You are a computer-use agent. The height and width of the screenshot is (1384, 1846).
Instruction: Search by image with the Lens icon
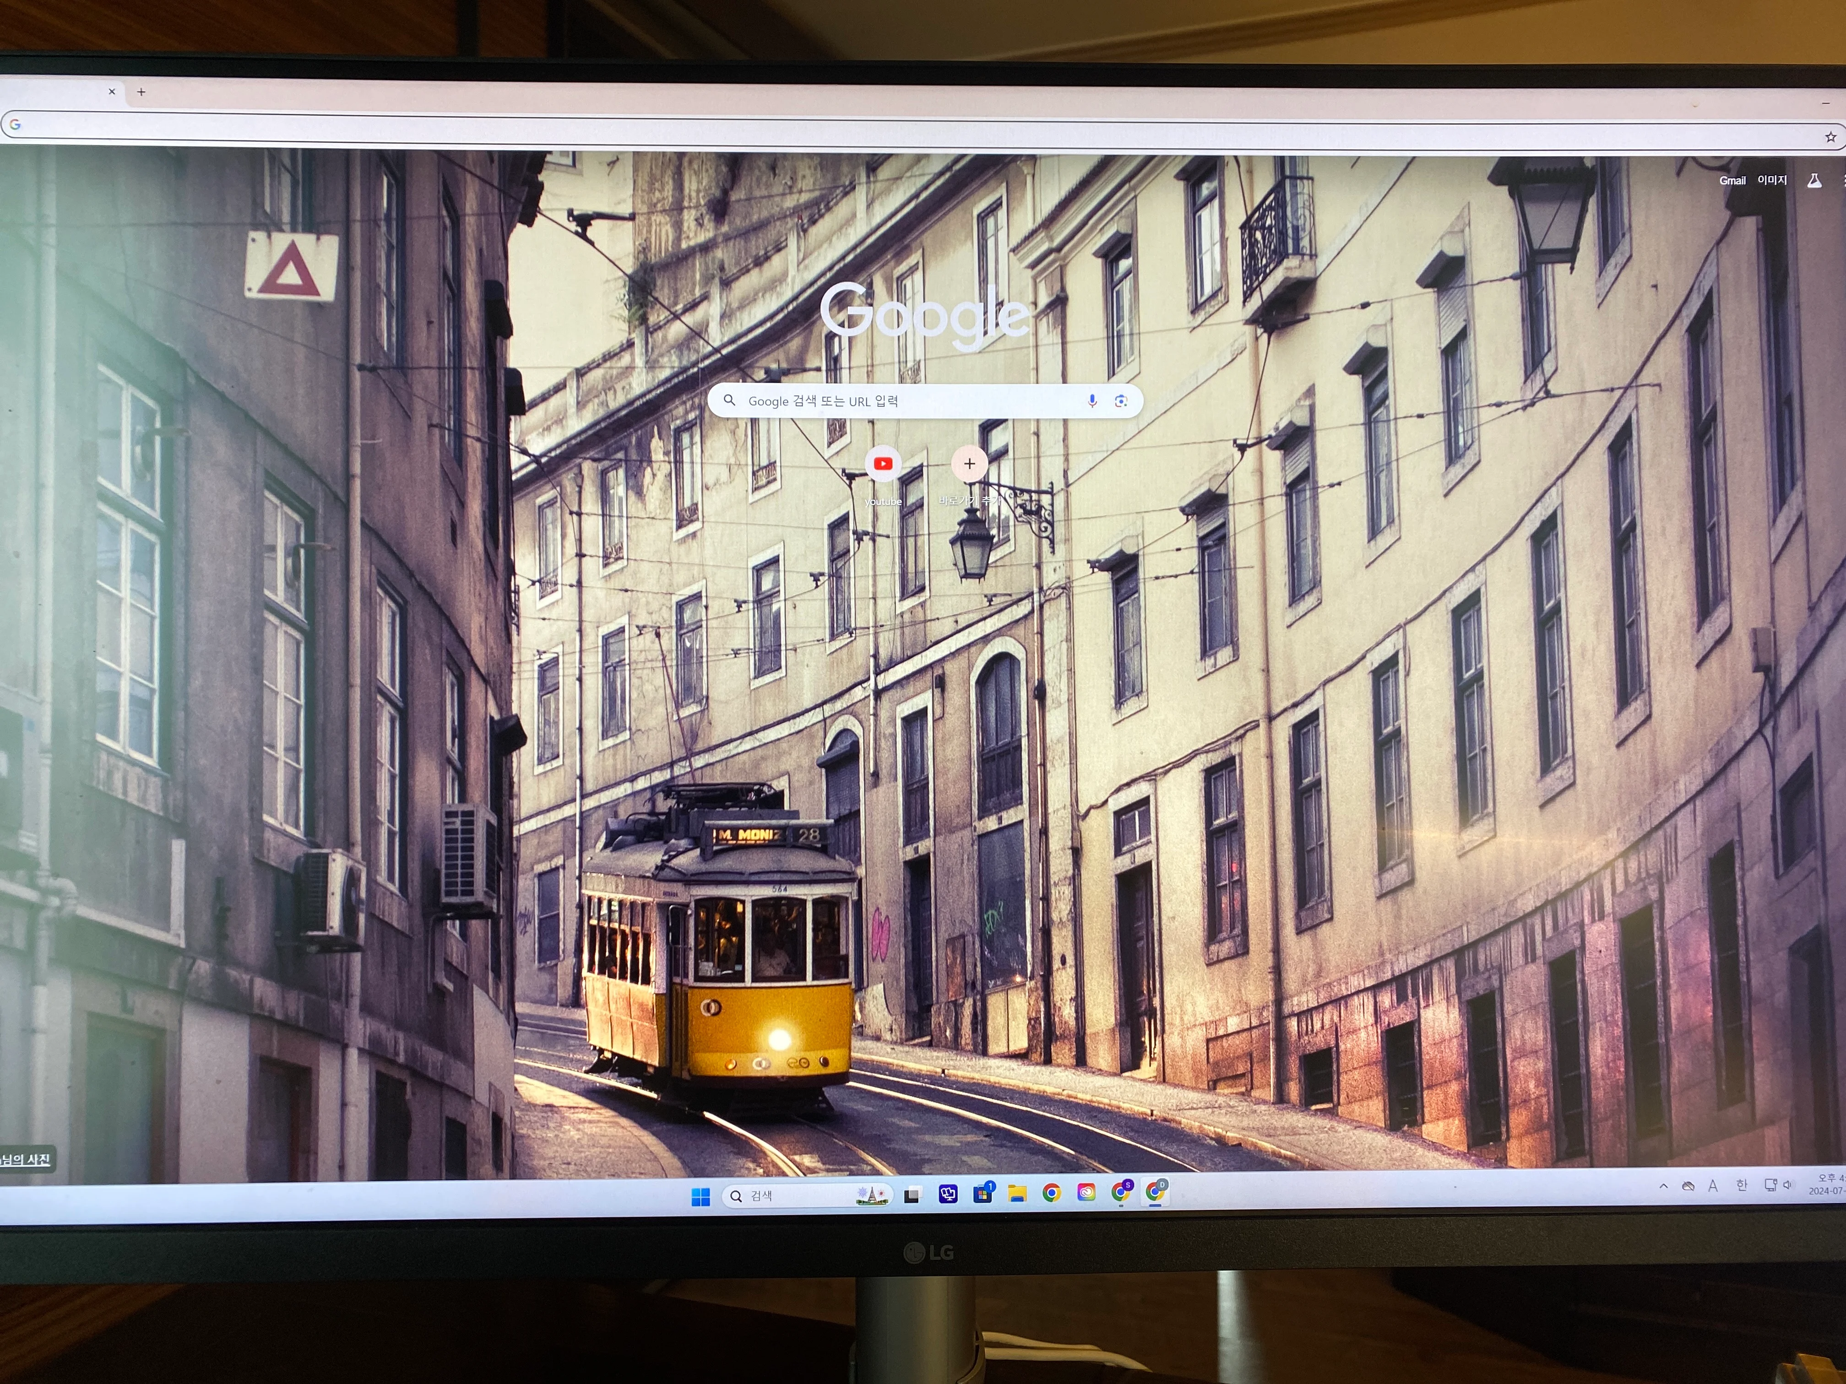[1121, 401]
